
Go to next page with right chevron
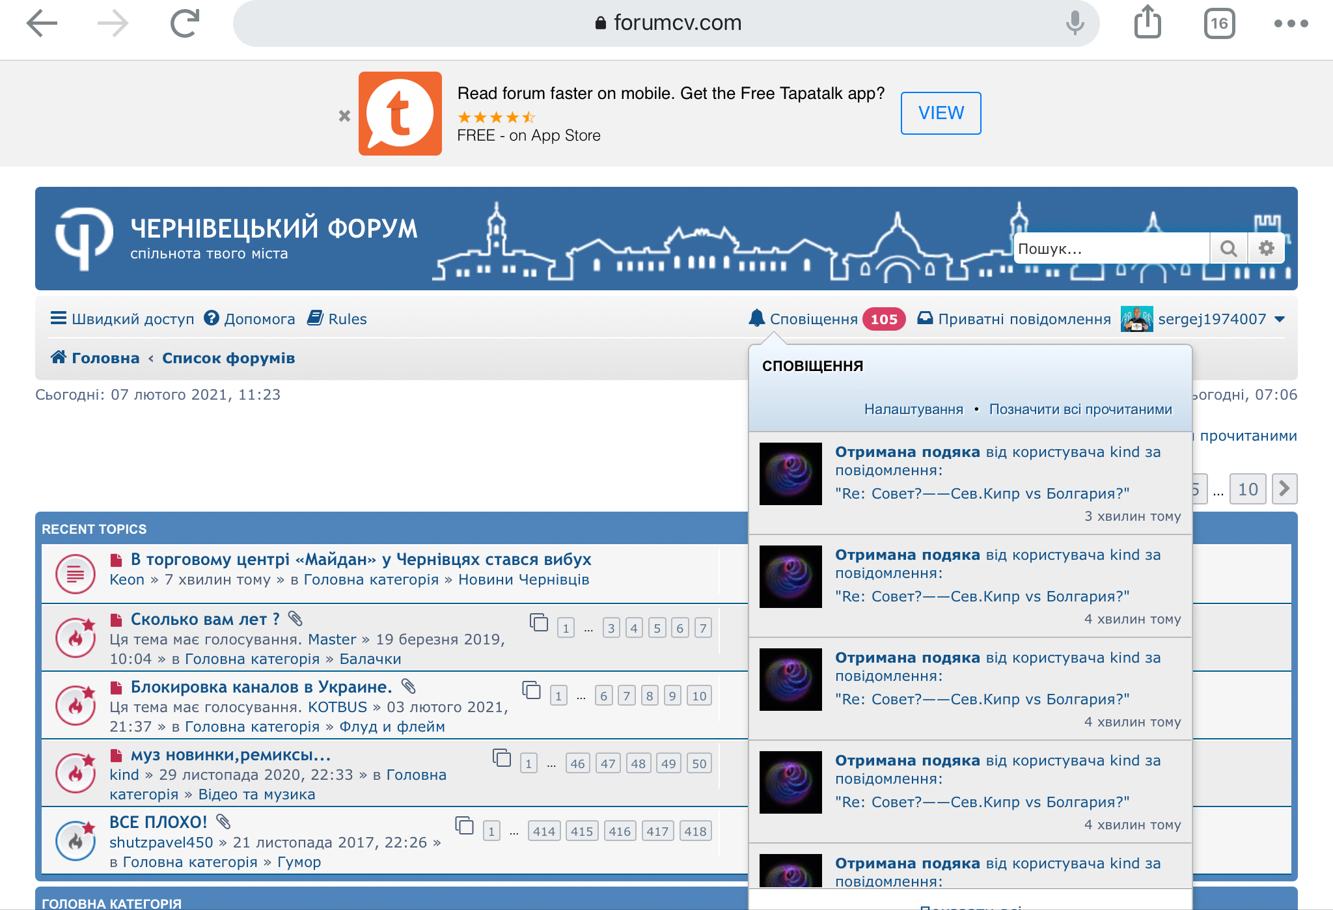1284,489
